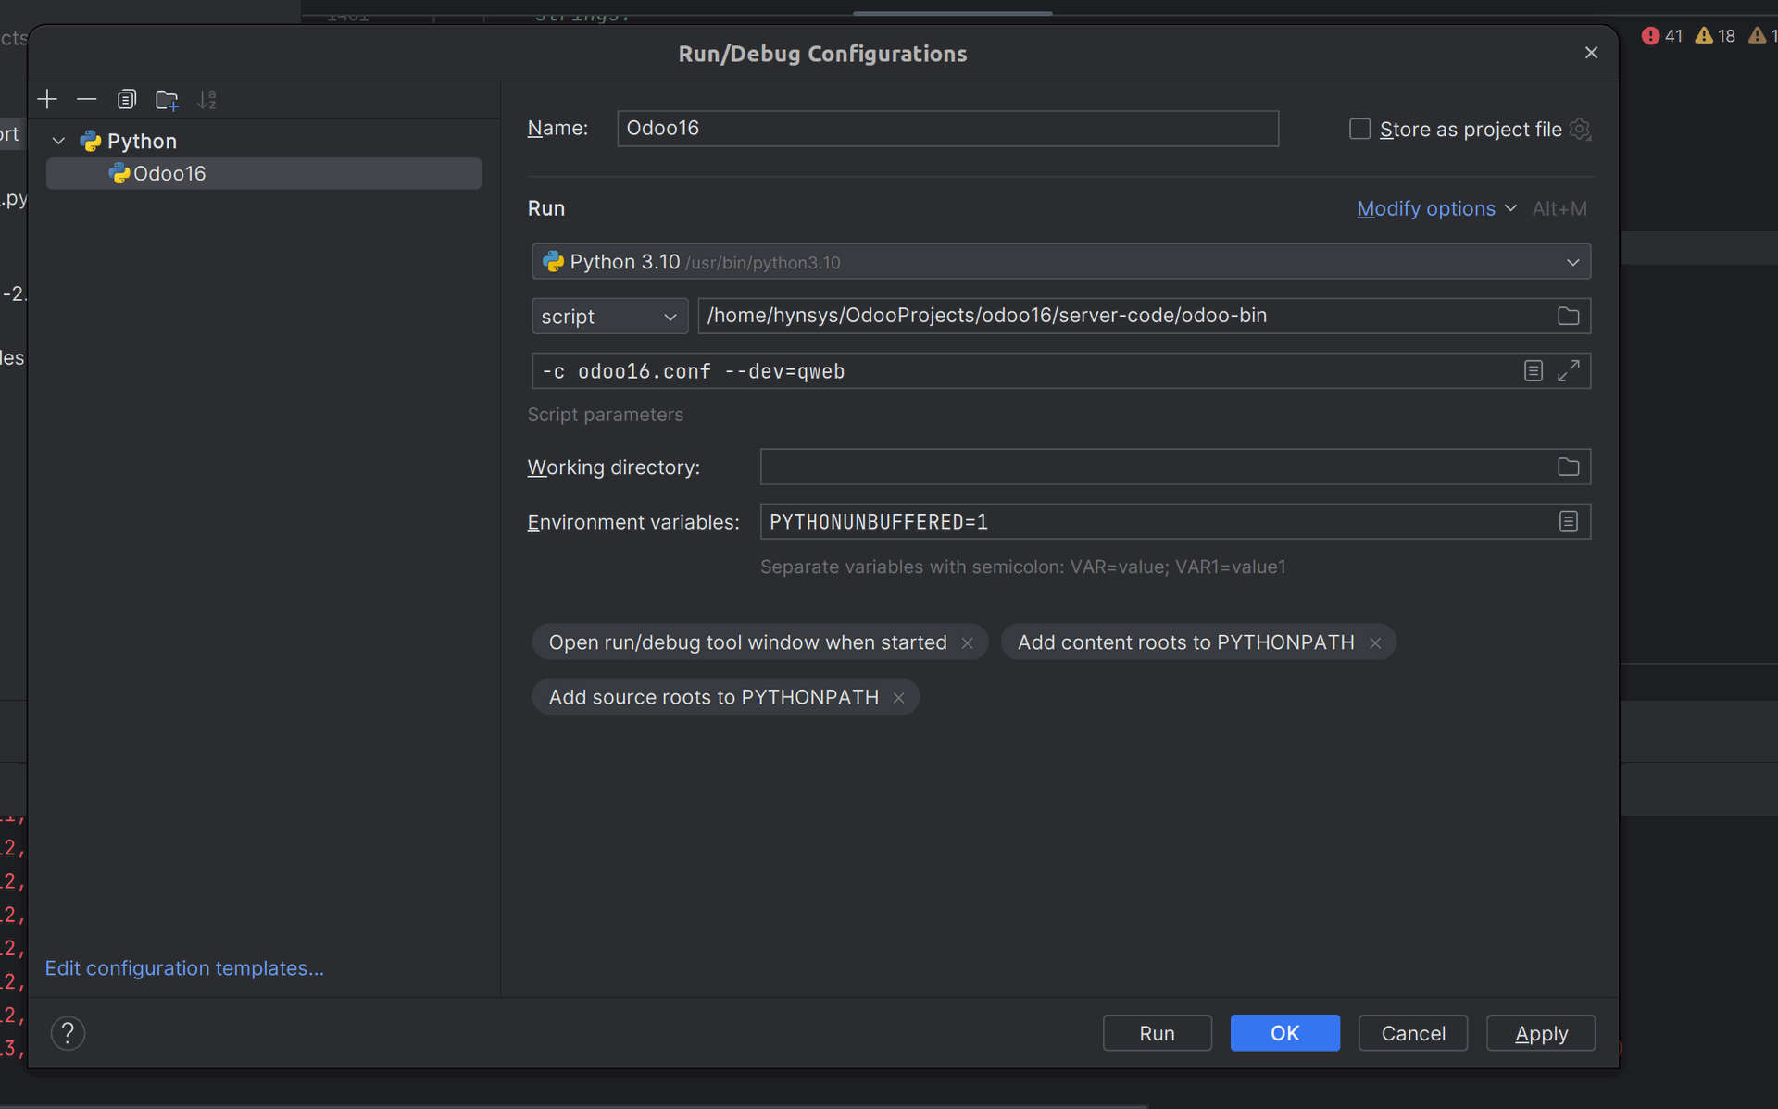Click the errors count indicator in editor
Viewport: 1778px width, 1109px height.
(1662, 35)
